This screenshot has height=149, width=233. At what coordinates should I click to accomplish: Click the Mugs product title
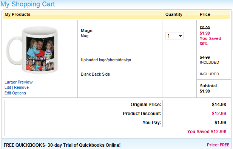coord(86,30)
